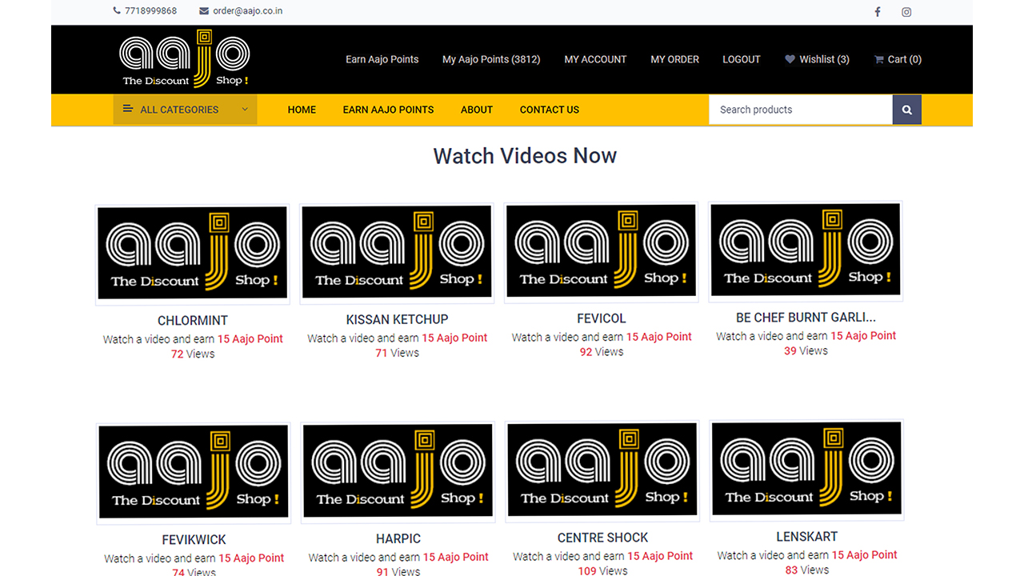1024x576 pixels.
Task: Open the FEVIKWICK video thumbnail
Action: (x=194, y=474)
